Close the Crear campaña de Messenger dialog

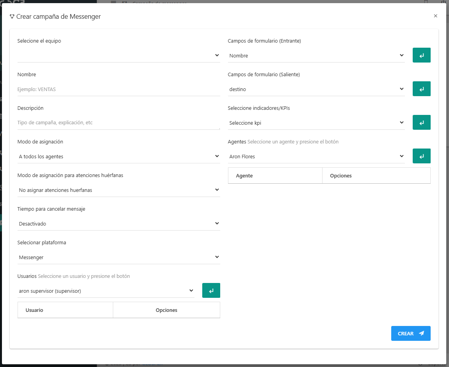435,16
